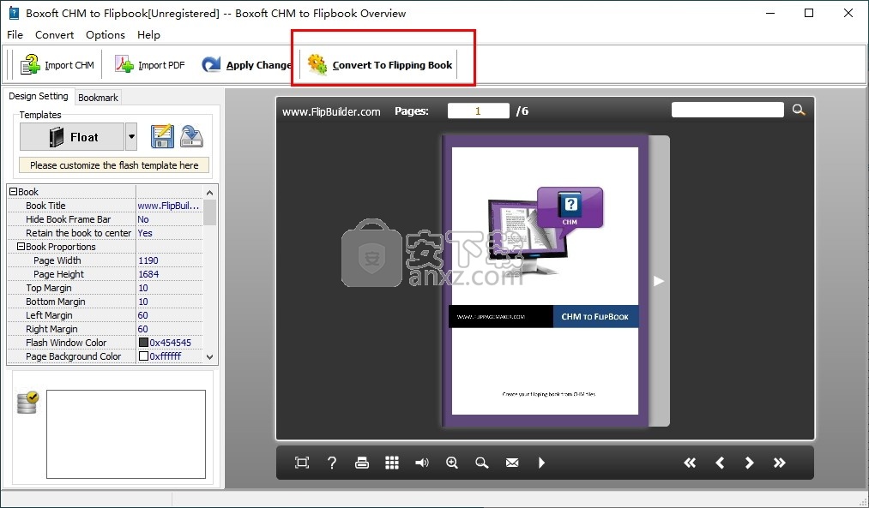
Task: Select the Hide Book Frame Bar value
Action: [x=169, y=219]
